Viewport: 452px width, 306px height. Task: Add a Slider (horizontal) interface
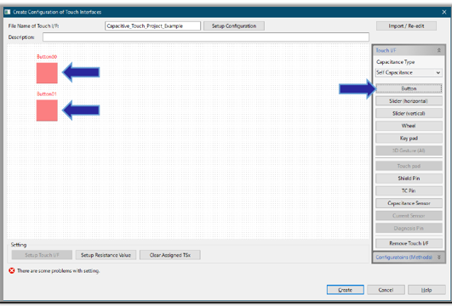point(409,101)
